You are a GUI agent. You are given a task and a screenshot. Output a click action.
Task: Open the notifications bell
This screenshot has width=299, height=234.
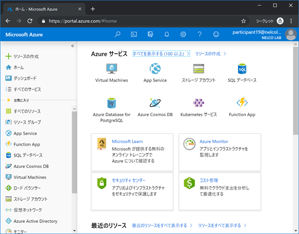click(x=166, y=34)
